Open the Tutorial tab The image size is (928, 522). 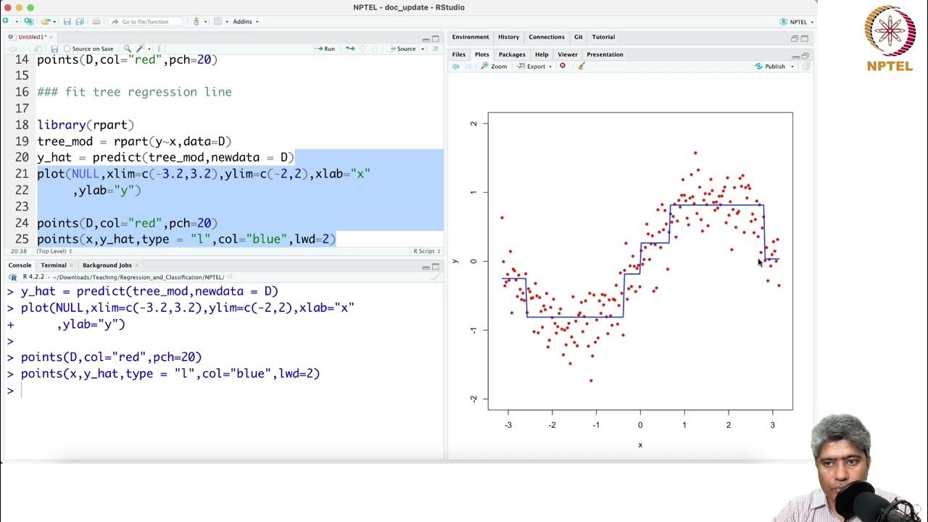tap(603, 37)
